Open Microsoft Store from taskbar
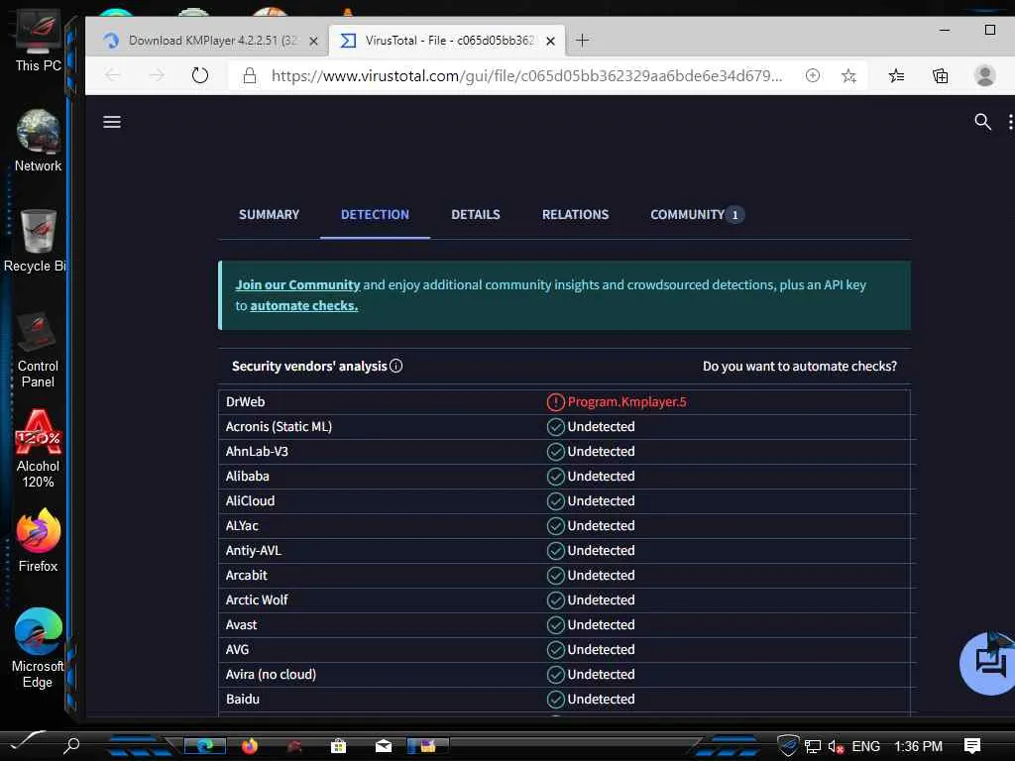 point(338,746)
